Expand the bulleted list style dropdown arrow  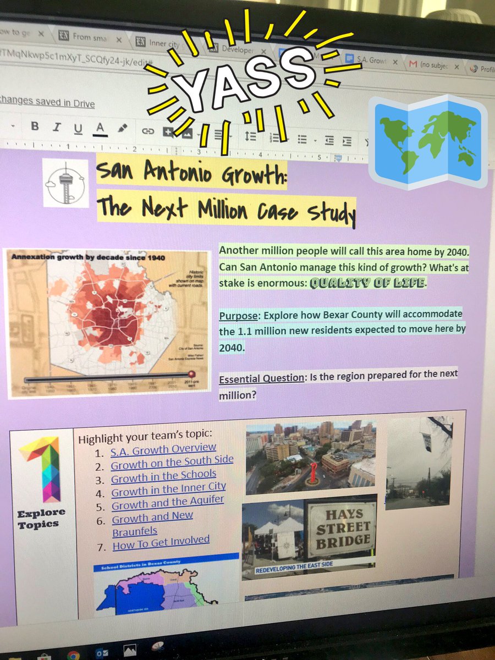click(x=315, y=140)
